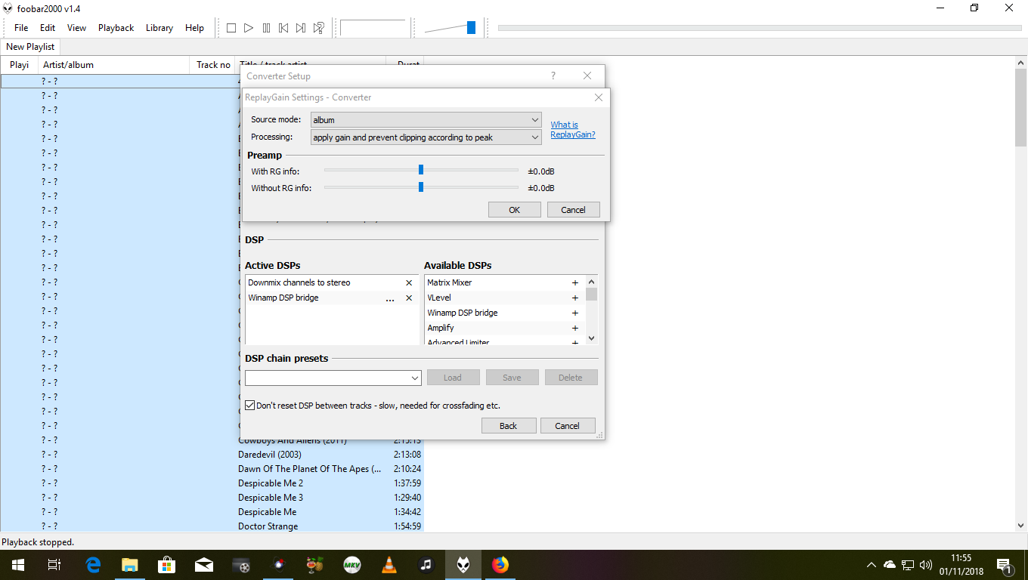Start playback with the Play button

249,28
